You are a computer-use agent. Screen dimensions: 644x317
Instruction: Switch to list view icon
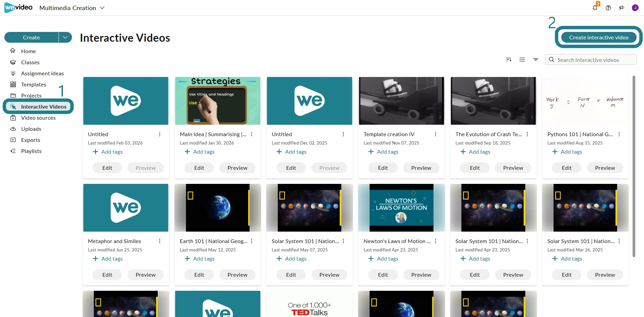pyautogui.click(x=522, y=60)
